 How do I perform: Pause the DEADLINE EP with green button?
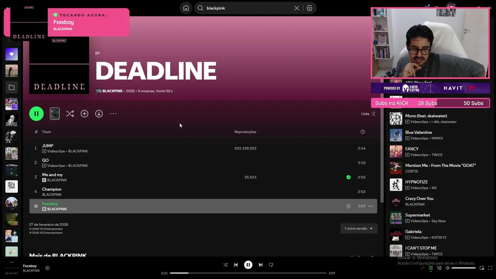36,114
